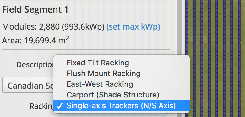245x117 pixels.
Task: Click the Racking select box under menu
Action: point(114,114)
